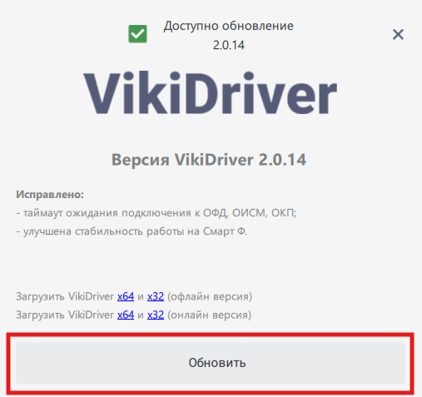
Task: Select the "Доступно обновление" heading text
Action: pyautogui.click(x=228, y=26)
